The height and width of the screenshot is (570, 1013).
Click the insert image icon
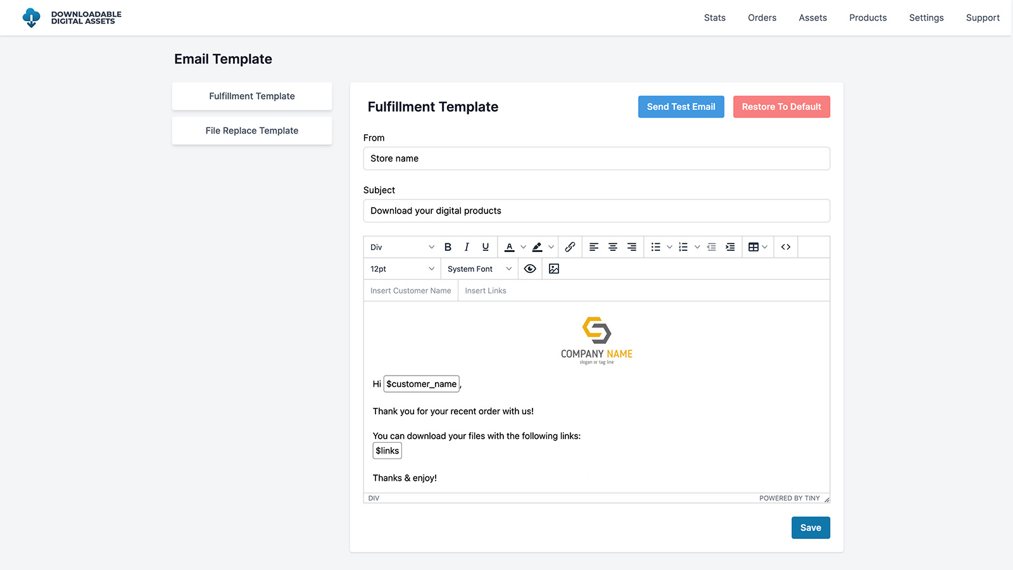(554, 269)
